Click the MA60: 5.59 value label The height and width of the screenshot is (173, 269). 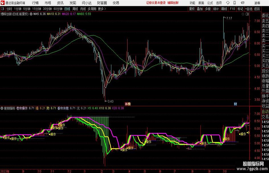coord(84,14)
